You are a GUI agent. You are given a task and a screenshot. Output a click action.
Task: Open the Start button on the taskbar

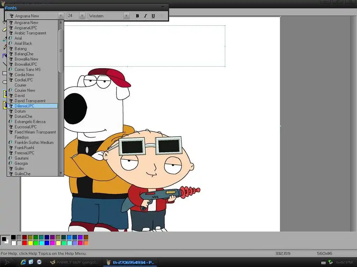point(7,262)
